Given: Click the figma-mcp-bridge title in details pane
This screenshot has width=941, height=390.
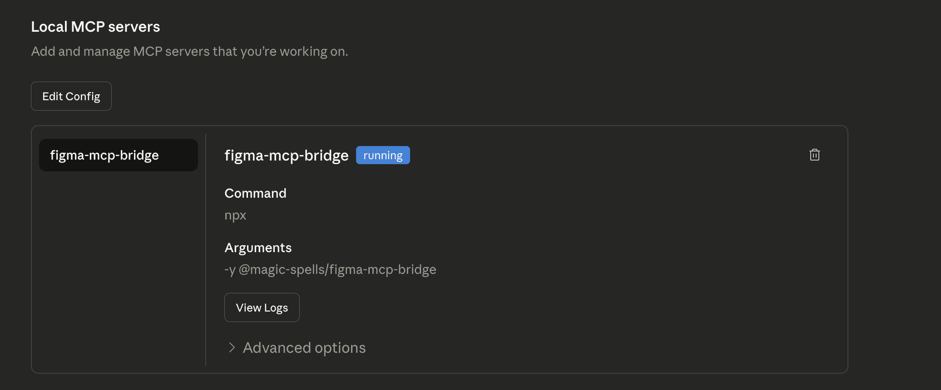Looking at the screenshot, I should [286, 156].
